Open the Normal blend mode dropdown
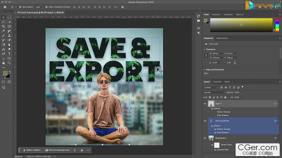The image size is (282, 158). [x=214, y=92]
